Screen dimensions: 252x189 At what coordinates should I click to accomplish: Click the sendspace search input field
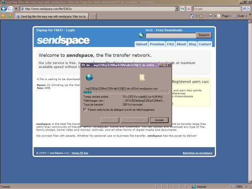pos(170,35)
